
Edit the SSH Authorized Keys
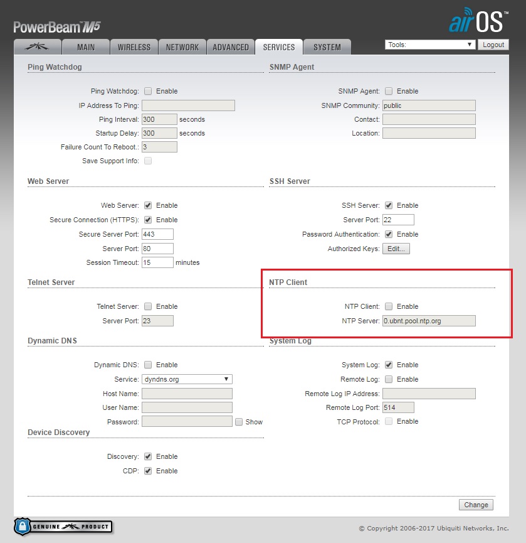pos(396,249)
